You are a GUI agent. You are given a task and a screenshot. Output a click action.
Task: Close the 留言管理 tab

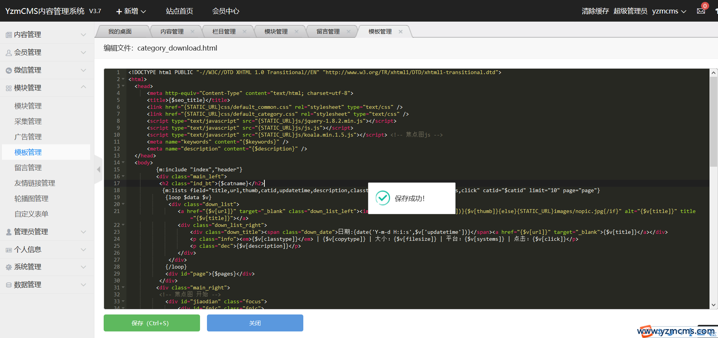pyautogui.click(x=348, y=32)
